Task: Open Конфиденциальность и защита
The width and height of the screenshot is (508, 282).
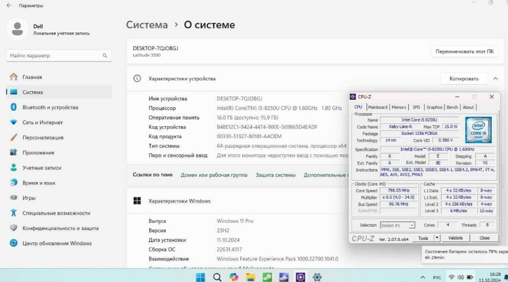Action: pyautogui.click(x=59, y=228)
